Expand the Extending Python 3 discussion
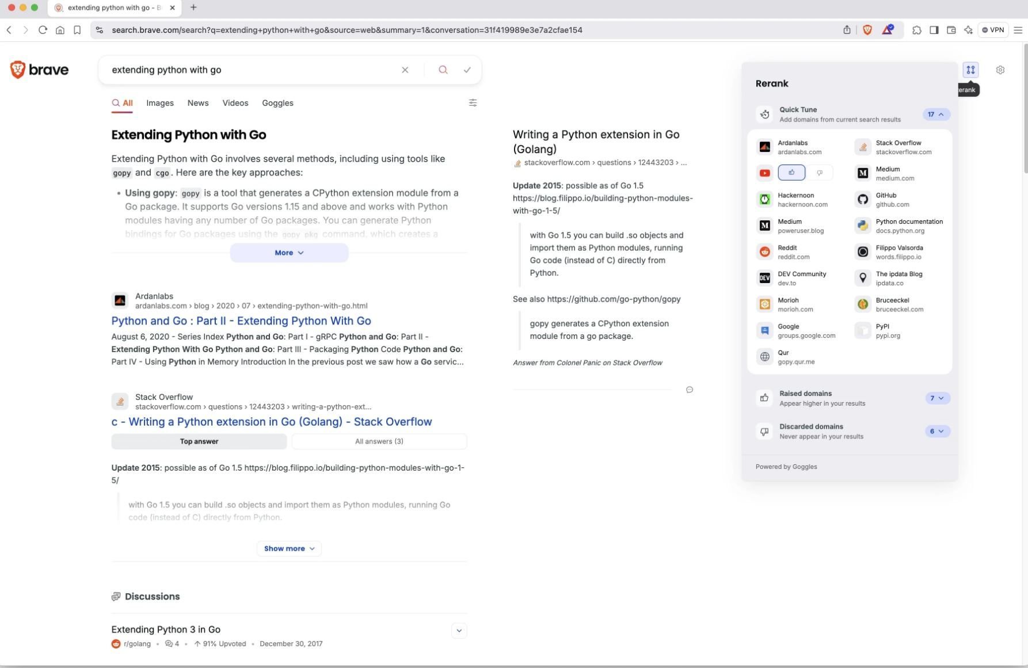Viewport: 1028px width, 668px height. pos(459,630)
